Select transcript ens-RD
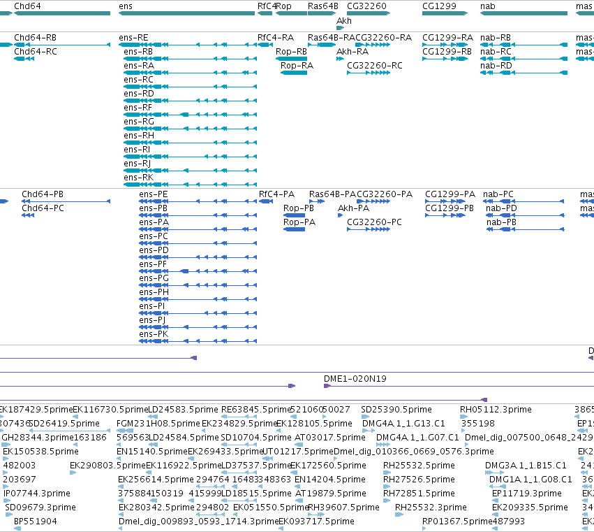The height and width of the screenshot is (532, 594). click(190, 101)
